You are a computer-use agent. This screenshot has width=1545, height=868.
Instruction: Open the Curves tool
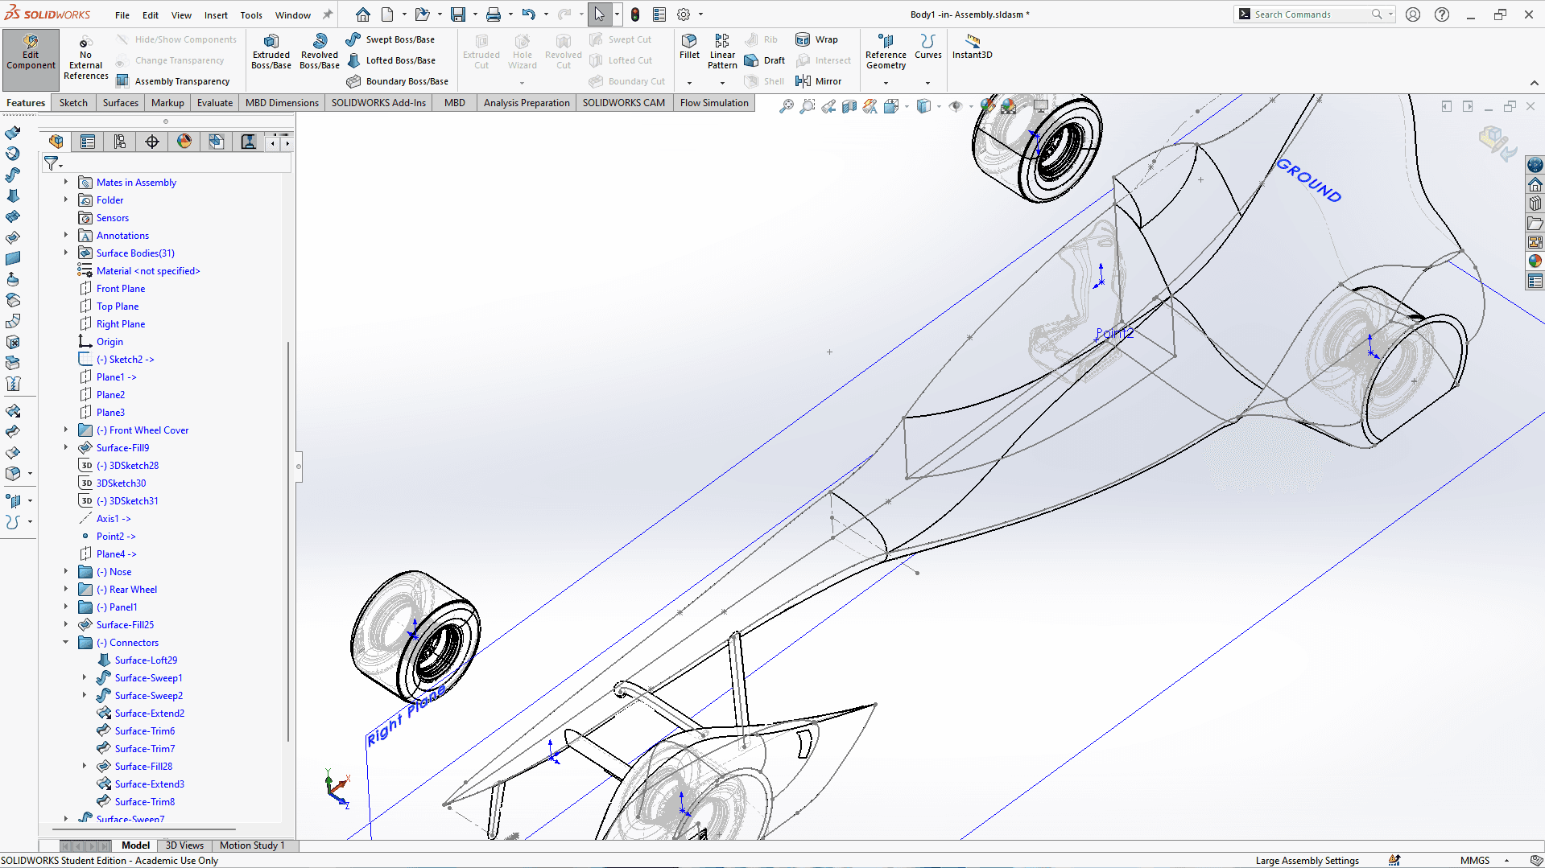(x=927, y=47)
